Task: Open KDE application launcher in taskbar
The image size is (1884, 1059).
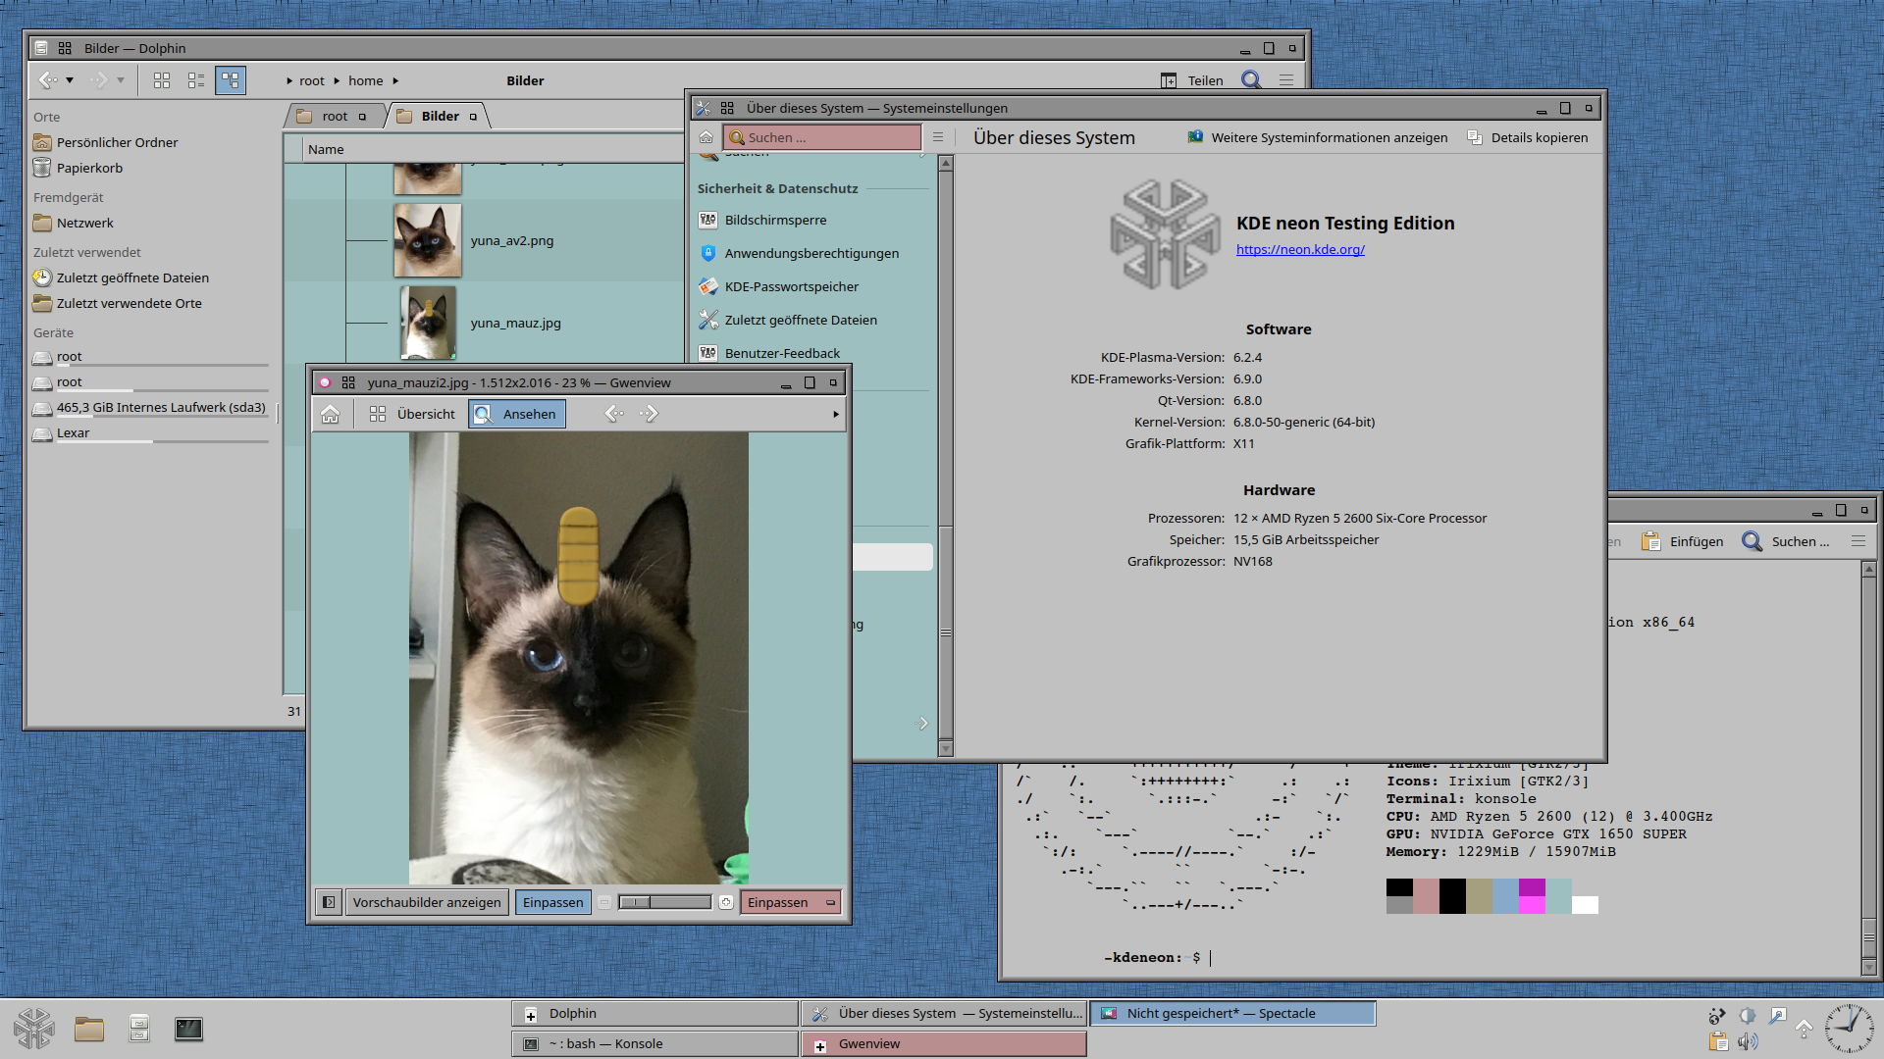Action: [34, 1029]
